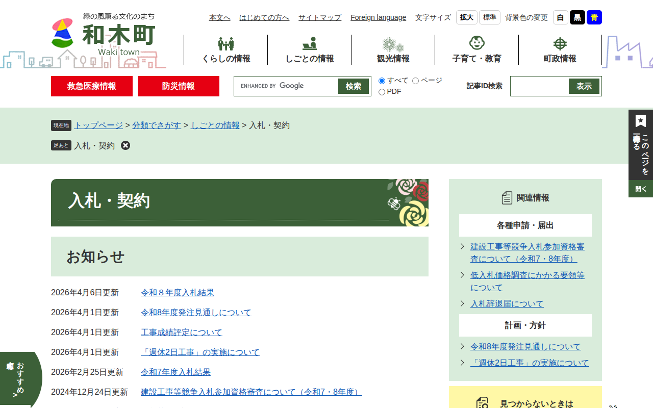Screen dimensions: 653x408
Task: Set background color to blue (青)
Action: click(594, 17)
